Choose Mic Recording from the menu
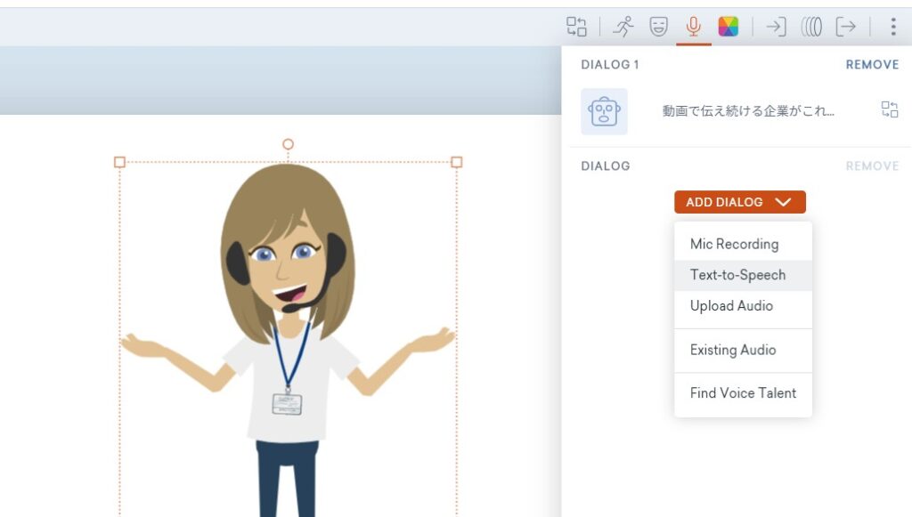 734,244
